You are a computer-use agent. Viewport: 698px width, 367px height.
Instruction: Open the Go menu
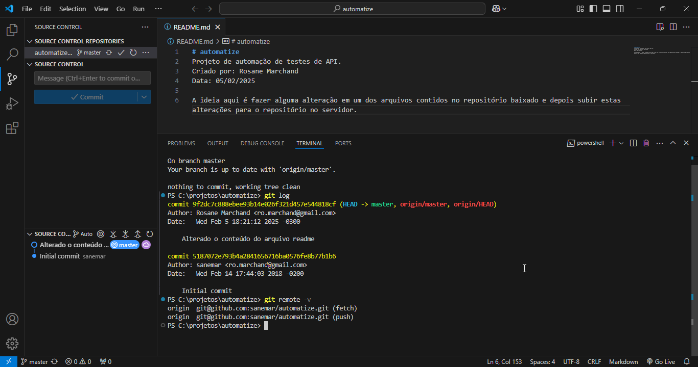coord(121,9)
